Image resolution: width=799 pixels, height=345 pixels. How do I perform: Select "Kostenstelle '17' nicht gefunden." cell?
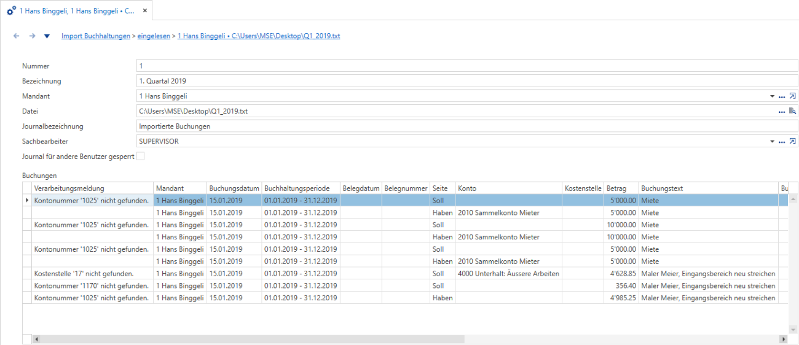(92, 274)
